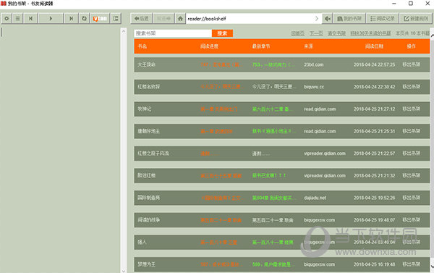434x273 pixels.
Task: Remove 国际制造商 from shelf via 移出书架
Action: 412,198
